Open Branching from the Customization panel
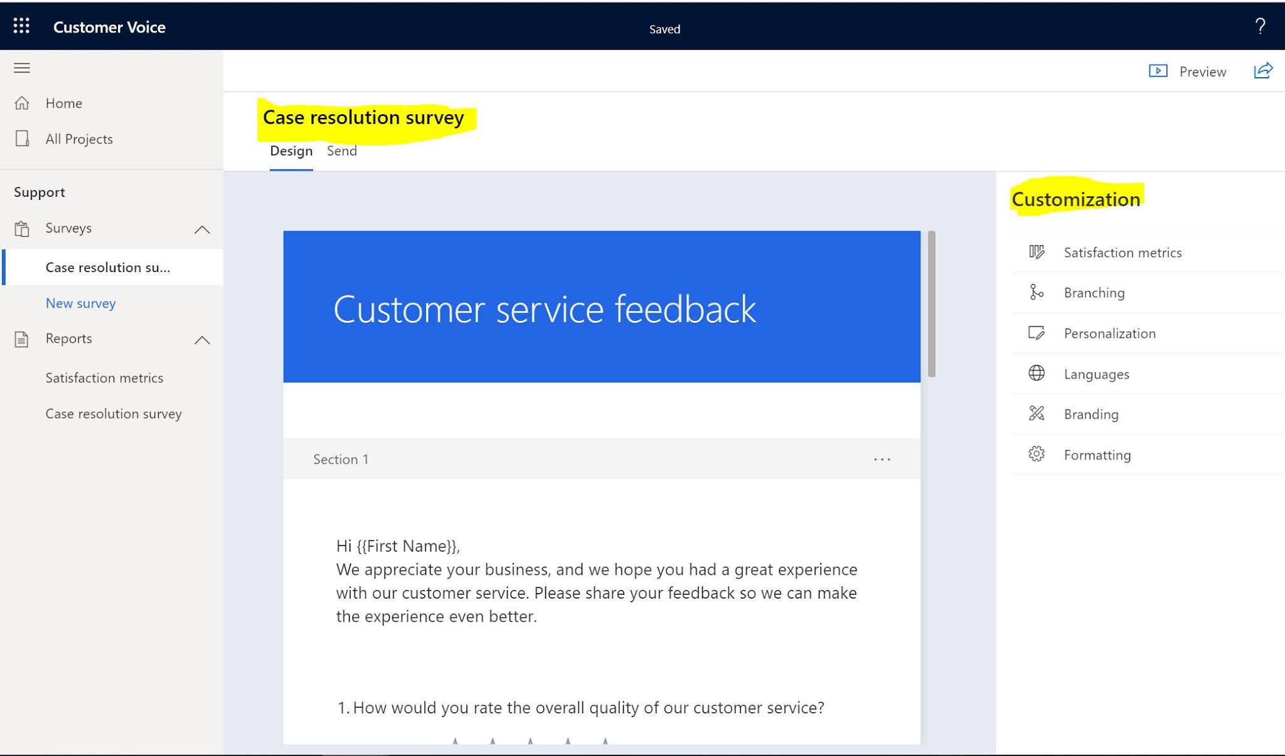Screen dimensions: 1285x756 (x=1094, y=293)
